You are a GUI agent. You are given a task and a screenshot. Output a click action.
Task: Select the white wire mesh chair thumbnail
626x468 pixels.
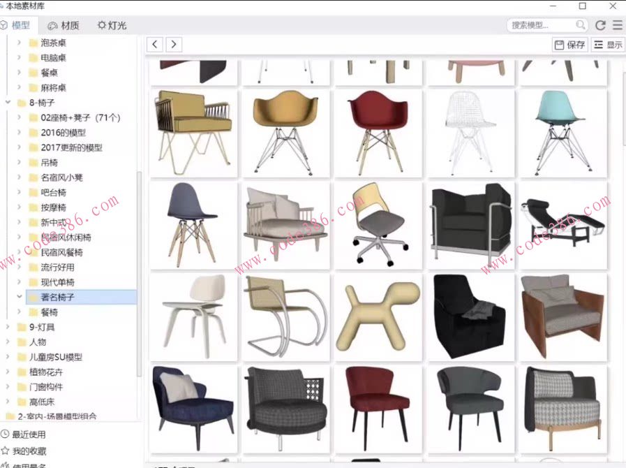470,133
